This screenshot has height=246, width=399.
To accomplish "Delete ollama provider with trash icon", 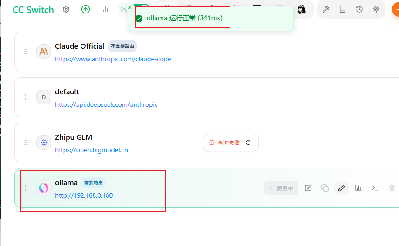I will 392,188.
